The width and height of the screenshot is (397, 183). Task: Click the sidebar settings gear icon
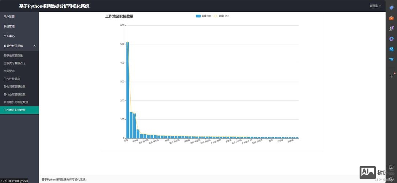pos(391,179)
